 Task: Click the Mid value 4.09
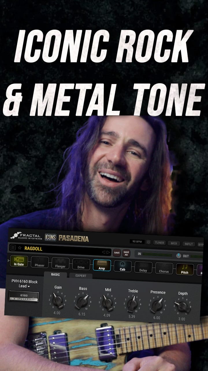(107, 315)
